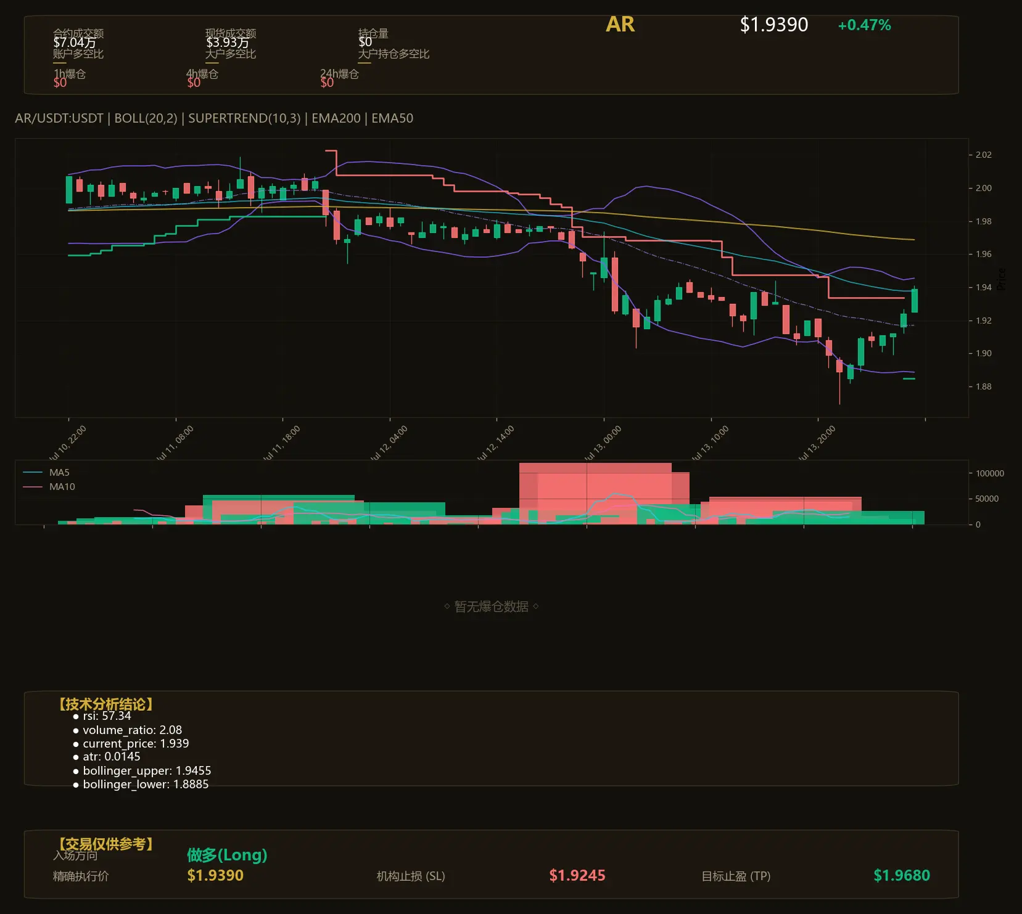The width and height of the screenshot is (1022, 914).
Task: Click the Jul 12, 14:00 time label
Action: point(496,443)
